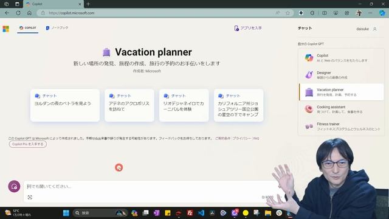The width and height of the screenshot is (389, 219).
Task: Click the add image icon in chat box
Action: pos(30,197)
